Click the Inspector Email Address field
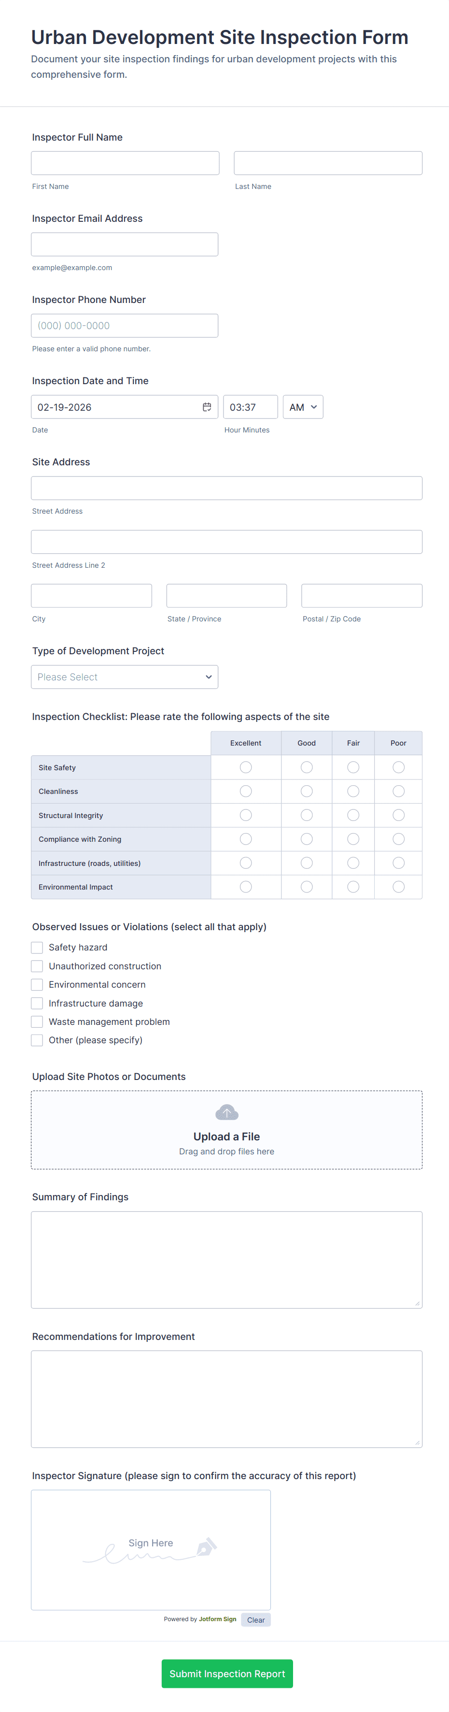The image size is (449, 1712). point(125,245)
